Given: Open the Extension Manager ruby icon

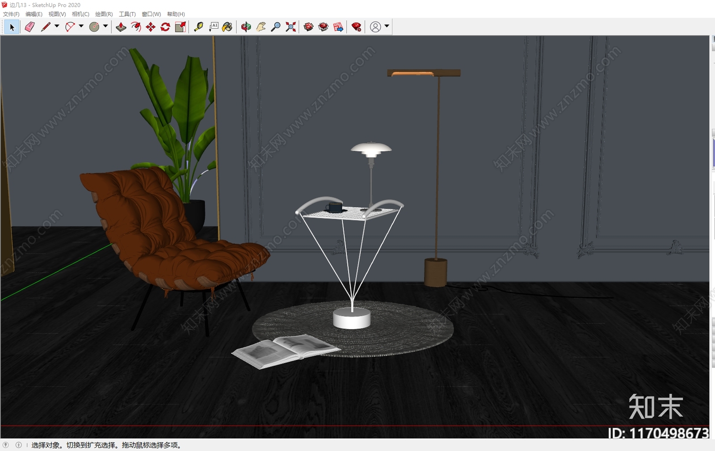Looking at the screenshot, I should click(356, 27).
